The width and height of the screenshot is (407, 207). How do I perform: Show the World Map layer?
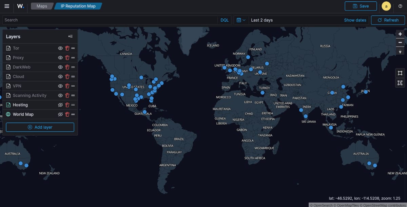[60, 115]
